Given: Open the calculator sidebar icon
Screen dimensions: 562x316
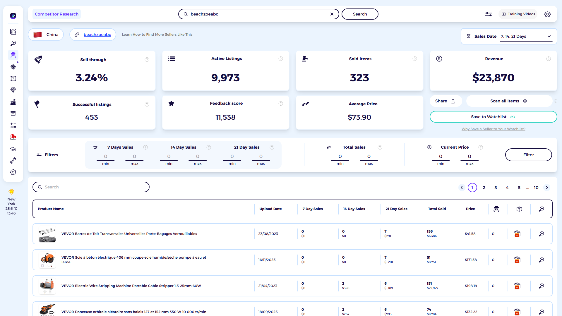Looking at the screenshot, I should pyautogui.click(x=13, y=126).
